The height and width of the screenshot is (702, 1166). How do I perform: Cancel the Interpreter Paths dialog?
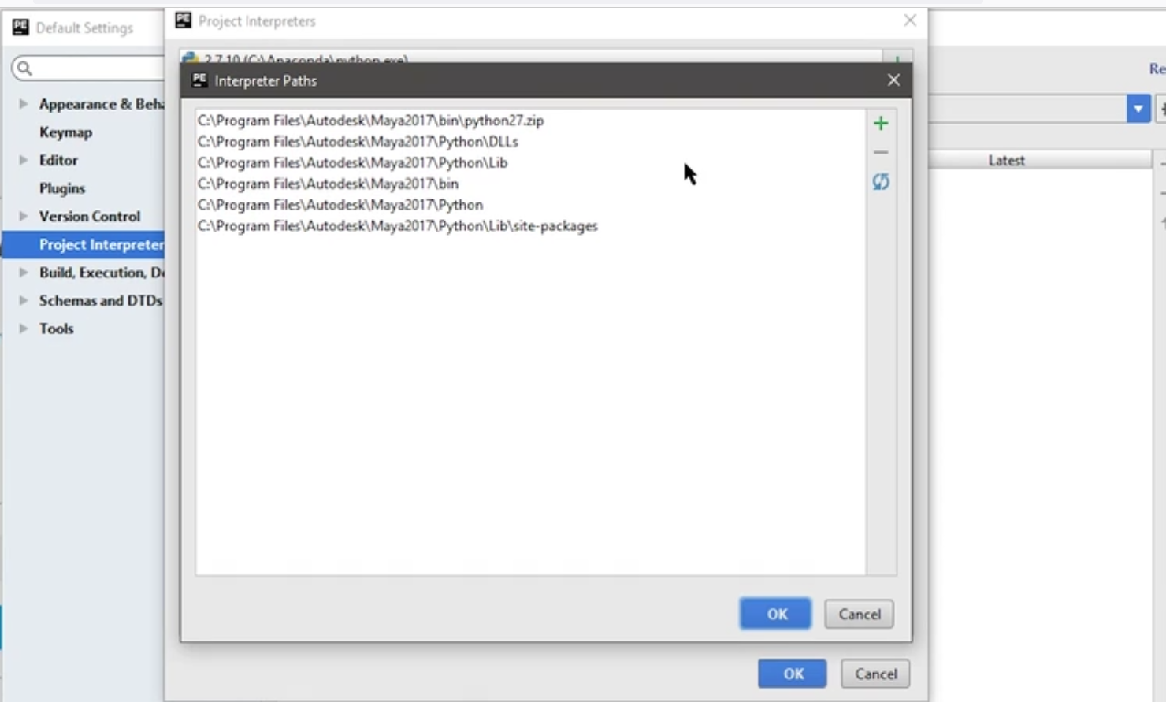pyautogui.click(x=859, y=614)
